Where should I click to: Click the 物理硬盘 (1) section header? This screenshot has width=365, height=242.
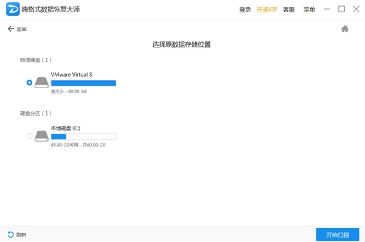pyautogui.click(x=36, y=60)
